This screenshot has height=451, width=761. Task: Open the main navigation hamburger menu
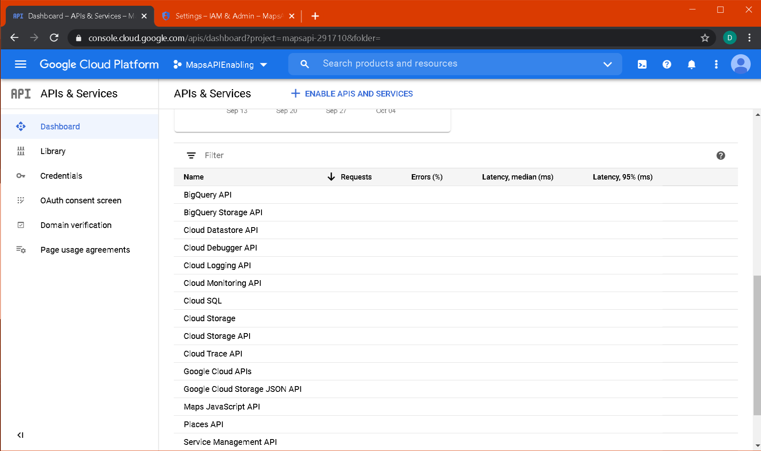pyautogui.click(x=21, y=64)
